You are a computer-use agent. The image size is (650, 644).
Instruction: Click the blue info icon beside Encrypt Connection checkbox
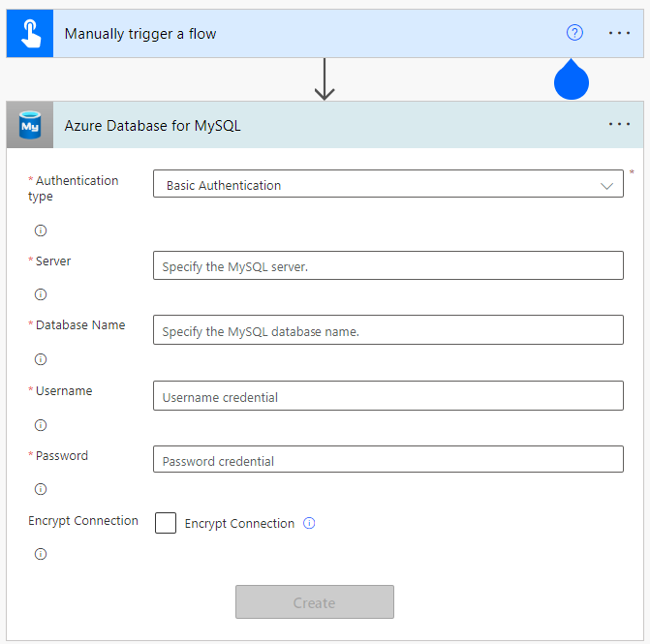[x=309, y=523]
